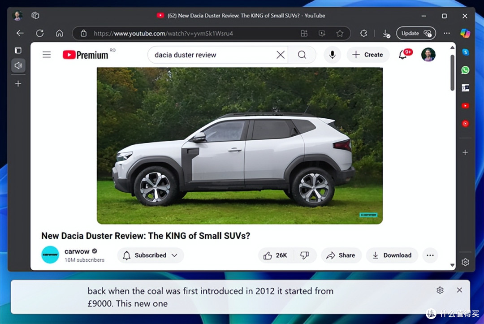Click the Create button
This screenshot has height=324, width=484.
(368, 55)
